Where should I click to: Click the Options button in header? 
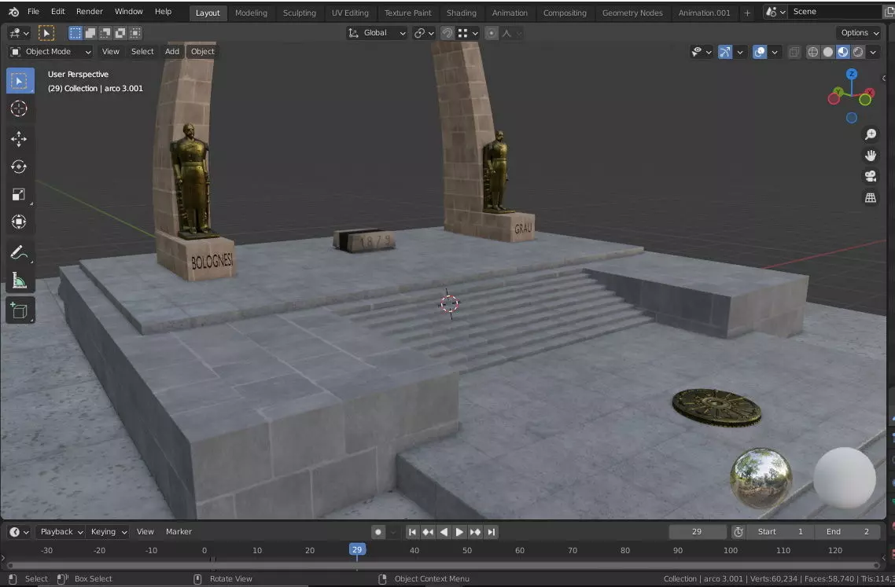tap(859, 32)
